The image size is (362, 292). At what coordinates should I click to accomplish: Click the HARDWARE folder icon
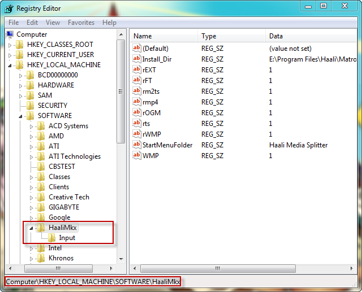pos(30,85)
